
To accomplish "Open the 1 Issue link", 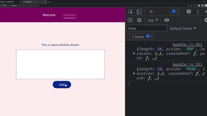I will [x=142, y=36].
